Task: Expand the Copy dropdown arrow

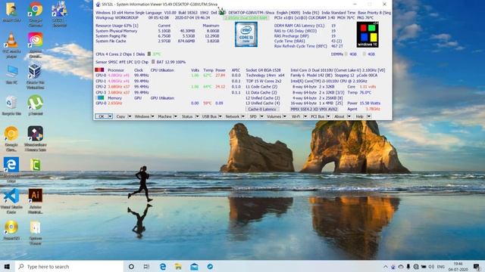Action: [x=130, y=116]
